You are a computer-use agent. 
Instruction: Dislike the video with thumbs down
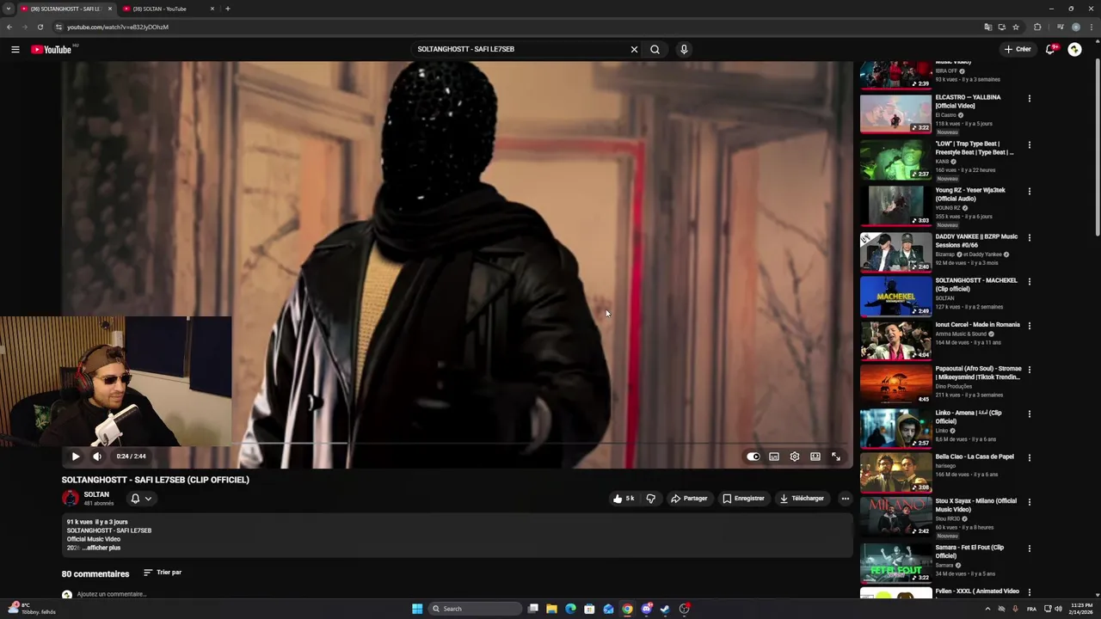(650, 499)
